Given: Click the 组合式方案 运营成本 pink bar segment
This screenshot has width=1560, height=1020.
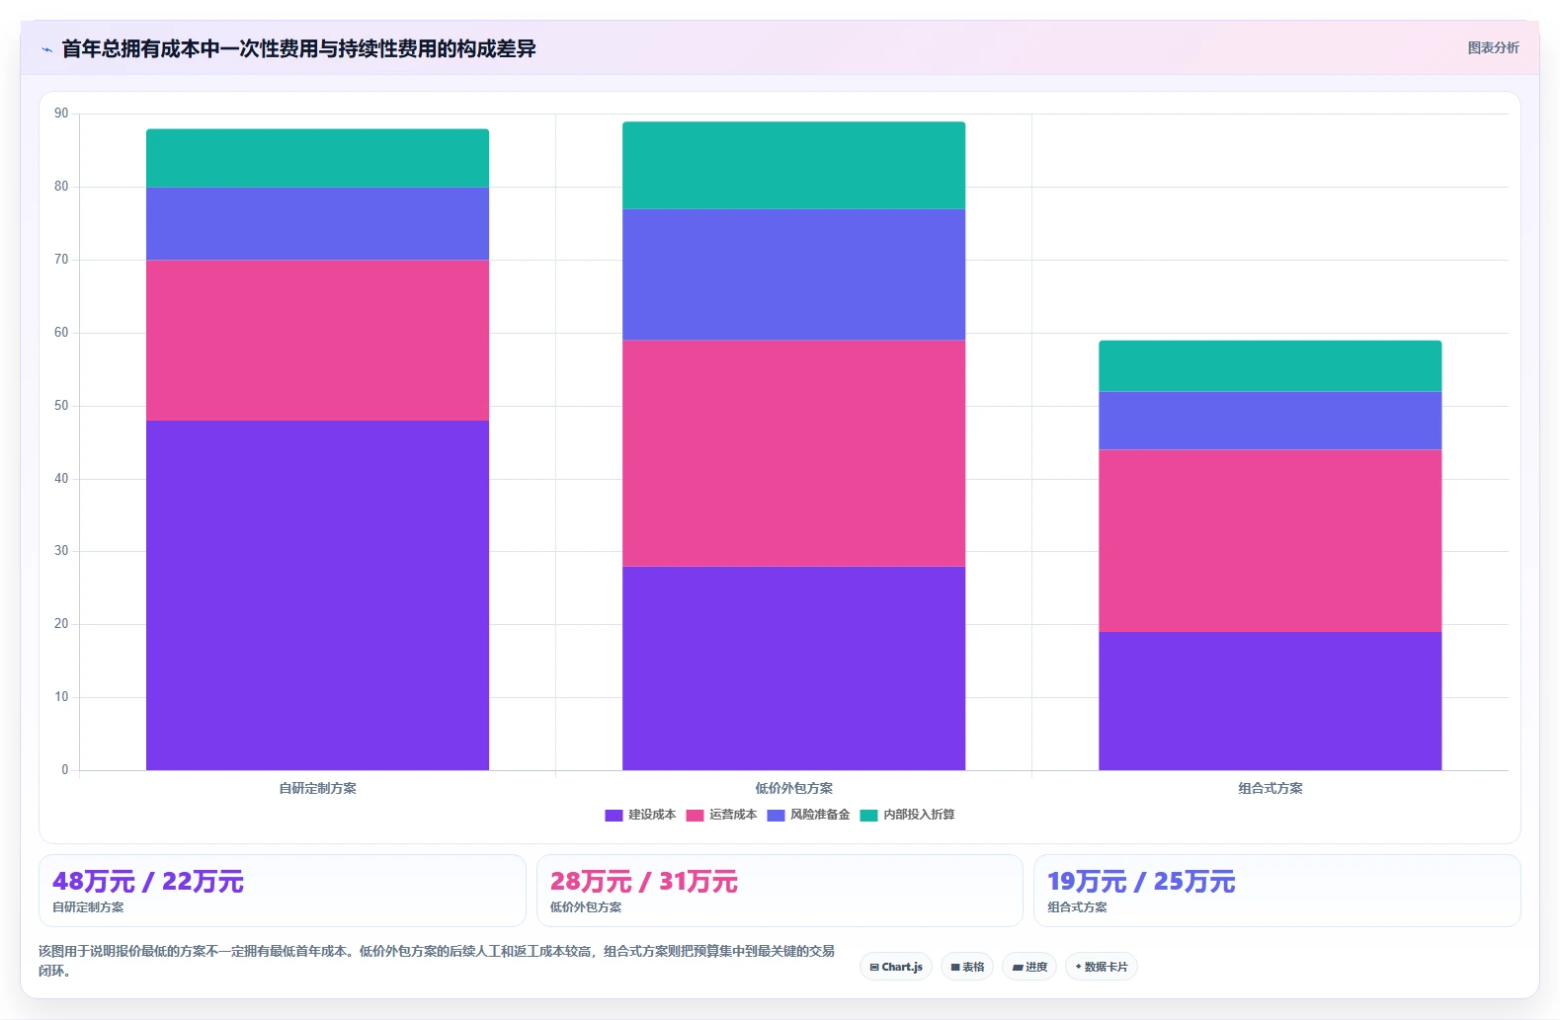Looking at the screenshot, I should pos(1270,541).
